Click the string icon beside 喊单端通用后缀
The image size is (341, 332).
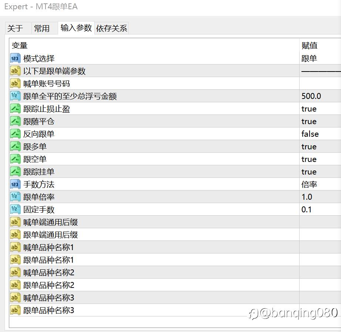pyautogui.click(x=15, y=222)
